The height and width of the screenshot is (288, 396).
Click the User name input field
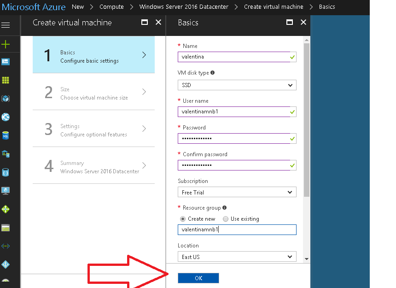click(237, 112)
